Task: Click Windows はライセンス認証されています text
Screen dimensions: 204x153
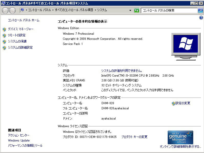Action: pos(87,132)
